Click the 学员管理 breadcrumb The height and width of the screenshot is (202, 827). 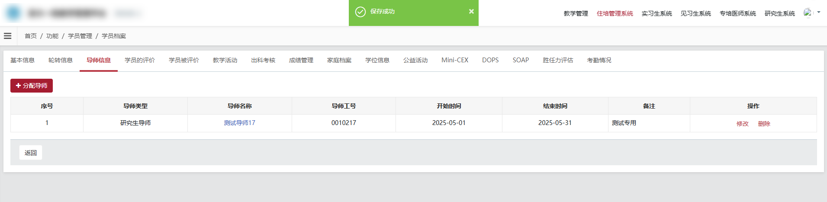pos(80,36)
